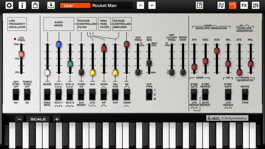Click the blue VCO-1 slider knob
The width and height of the screenshot is (265, 149).
(x=59, y=44)
